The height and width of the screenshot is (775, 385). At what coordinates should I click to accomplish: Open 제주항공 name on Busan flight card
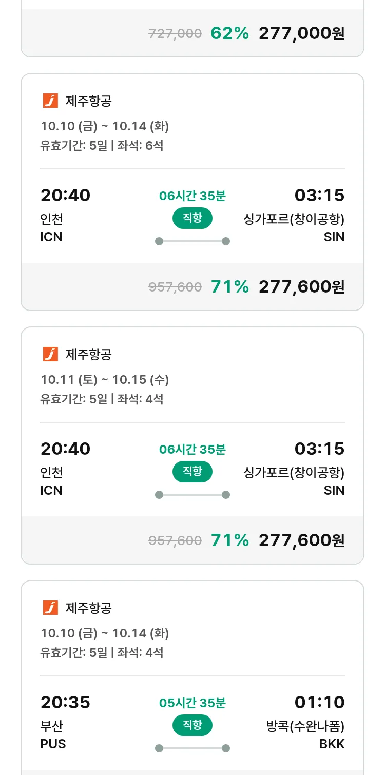point(88,608)
